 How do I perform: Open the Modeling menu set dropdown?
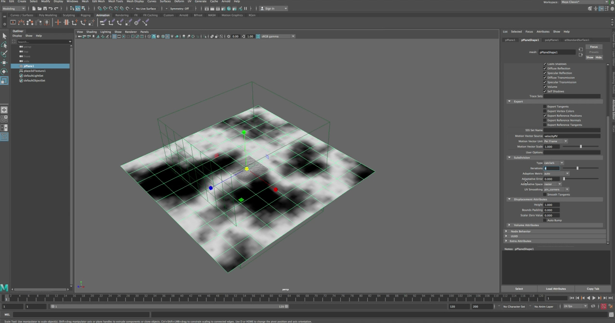pyautogui.click(x=13, y=8)
